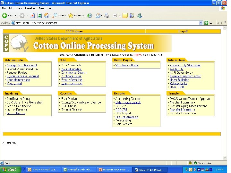Open Invoice Preview link in Invoicing
This screenshot has width=231, height=173.
[16, 113]
